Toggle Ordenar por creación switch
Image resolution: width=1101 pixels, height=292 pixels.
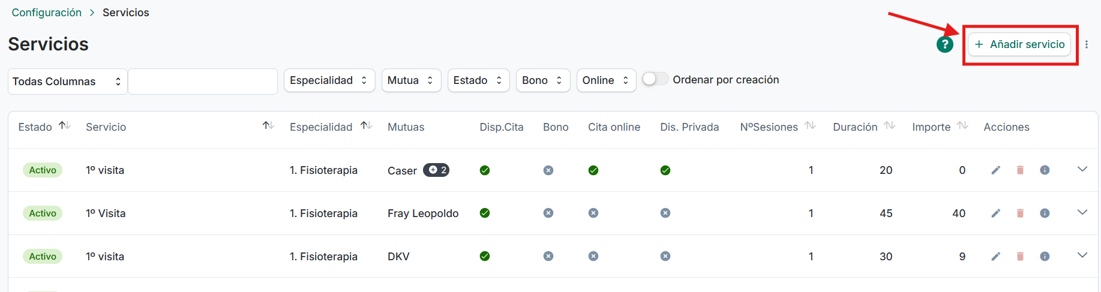coord(655,79)
